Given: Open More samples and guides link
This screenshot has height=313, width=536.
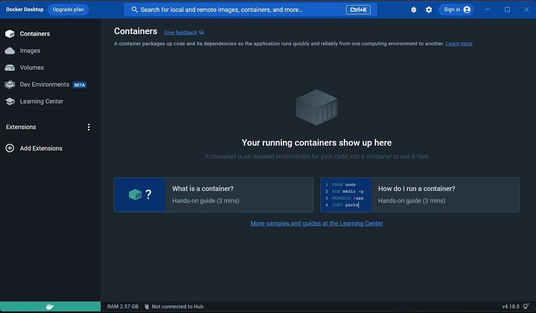Looking at the screenshot, I should pyautogui.click(x=317, y=223).
